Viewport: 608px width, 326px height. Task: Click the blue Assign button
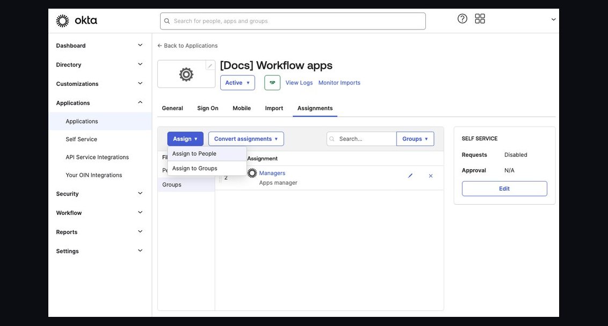185,139
